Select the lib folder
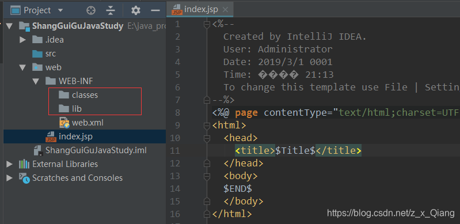 pos(77,109)
